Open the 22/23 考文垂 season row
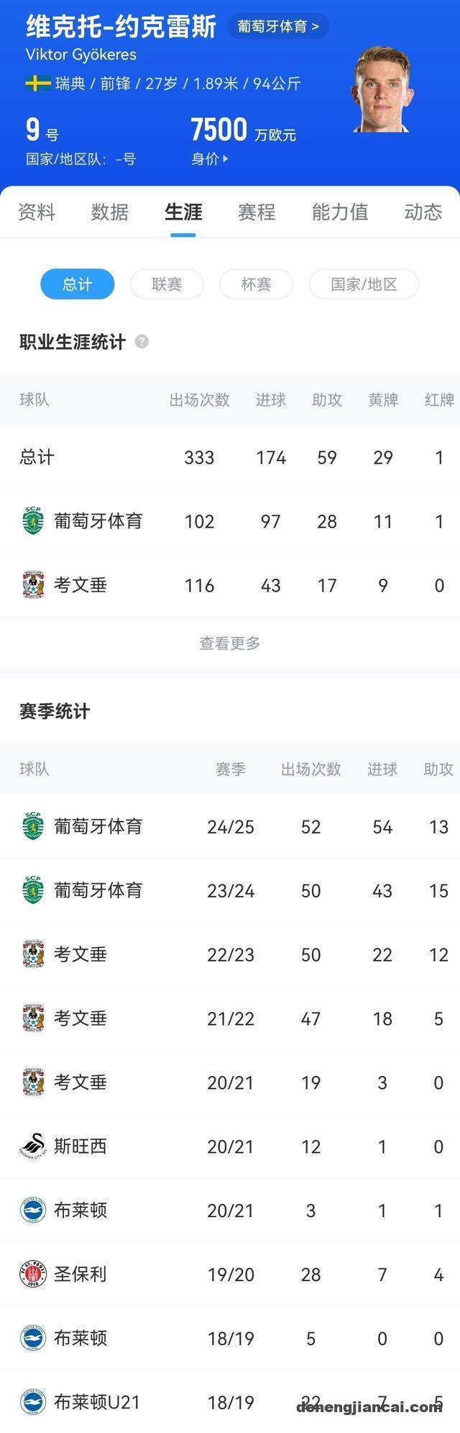This screenshot has width=460, height=1433. [x=230, y=954]
